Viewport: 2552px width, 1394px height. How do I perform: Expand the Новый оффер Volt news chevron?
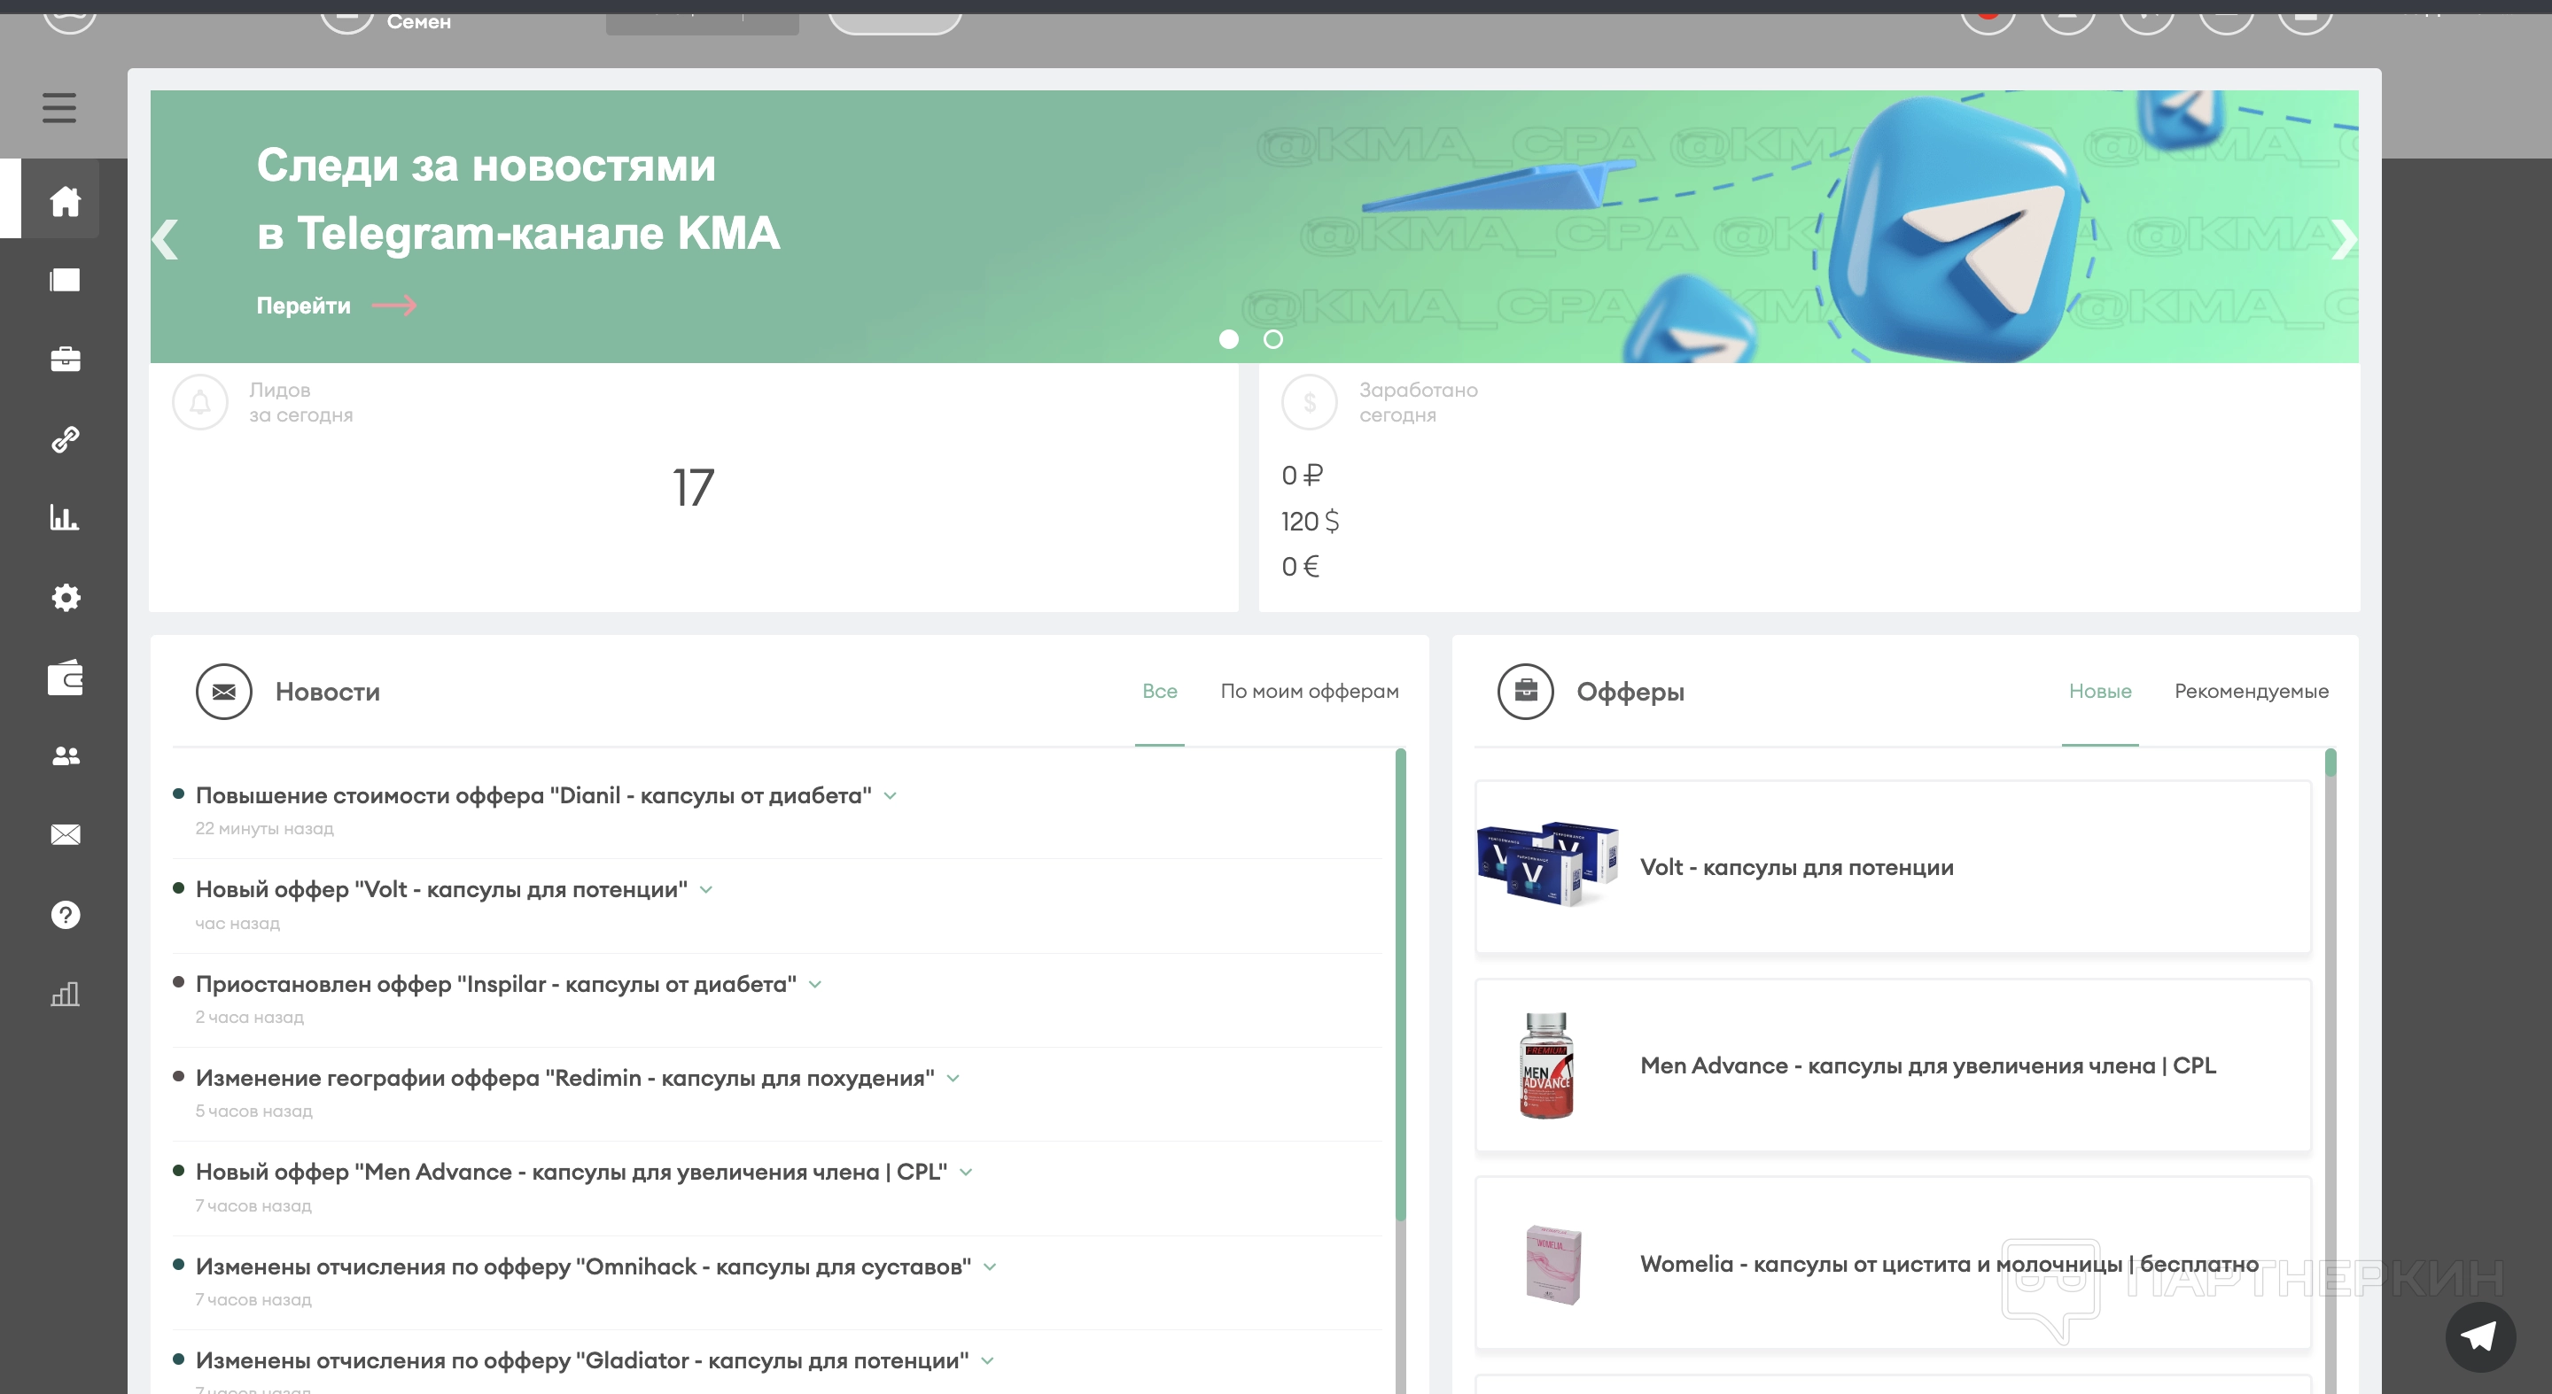coord(706,890)
